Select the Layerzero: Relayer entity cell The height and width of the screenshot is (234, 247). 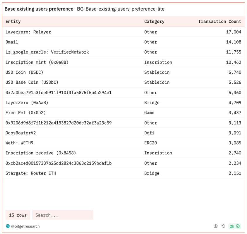28,32
